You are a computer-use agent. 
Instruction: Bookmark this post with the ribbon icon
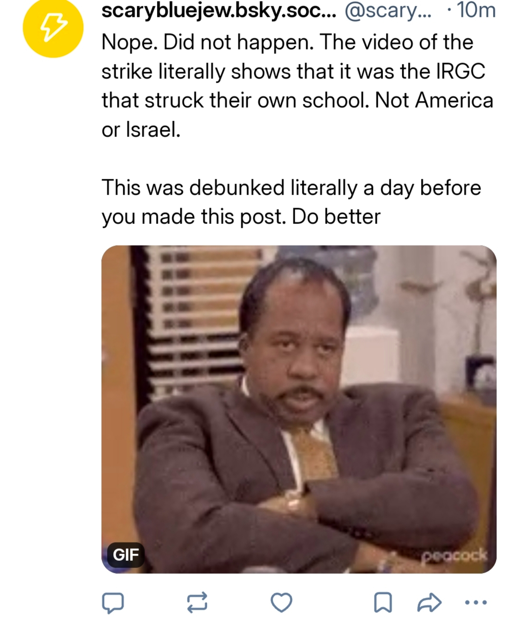pos(383,602)
